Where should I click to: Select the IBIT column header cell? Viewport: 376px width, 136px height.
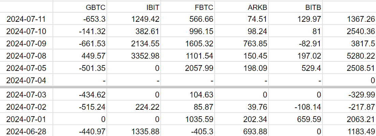pyautogui.click(x=134, y=7)
